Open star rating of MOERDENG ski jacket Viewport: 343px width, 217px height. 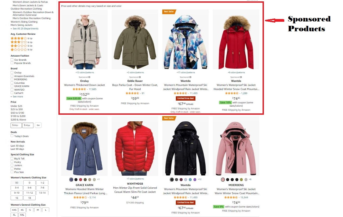pos(231,197)
